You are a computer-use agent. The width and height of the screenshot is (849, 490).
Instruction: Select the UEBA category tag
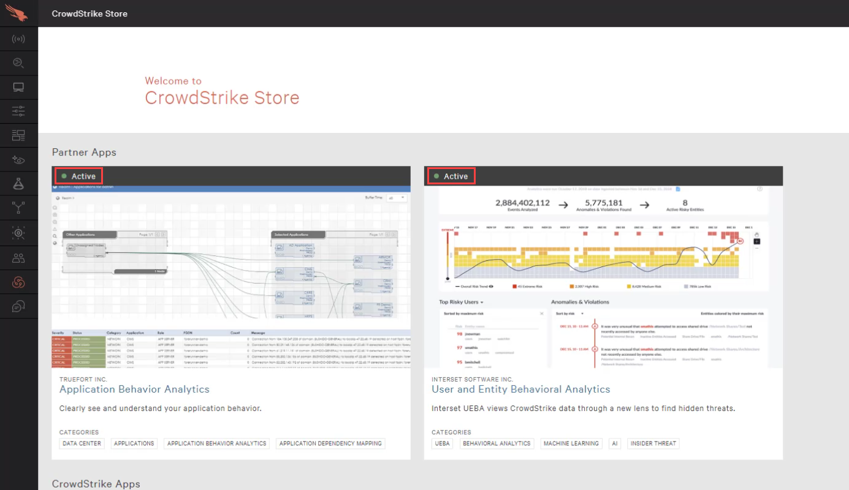pyautogui.click(x=443, y=443)
